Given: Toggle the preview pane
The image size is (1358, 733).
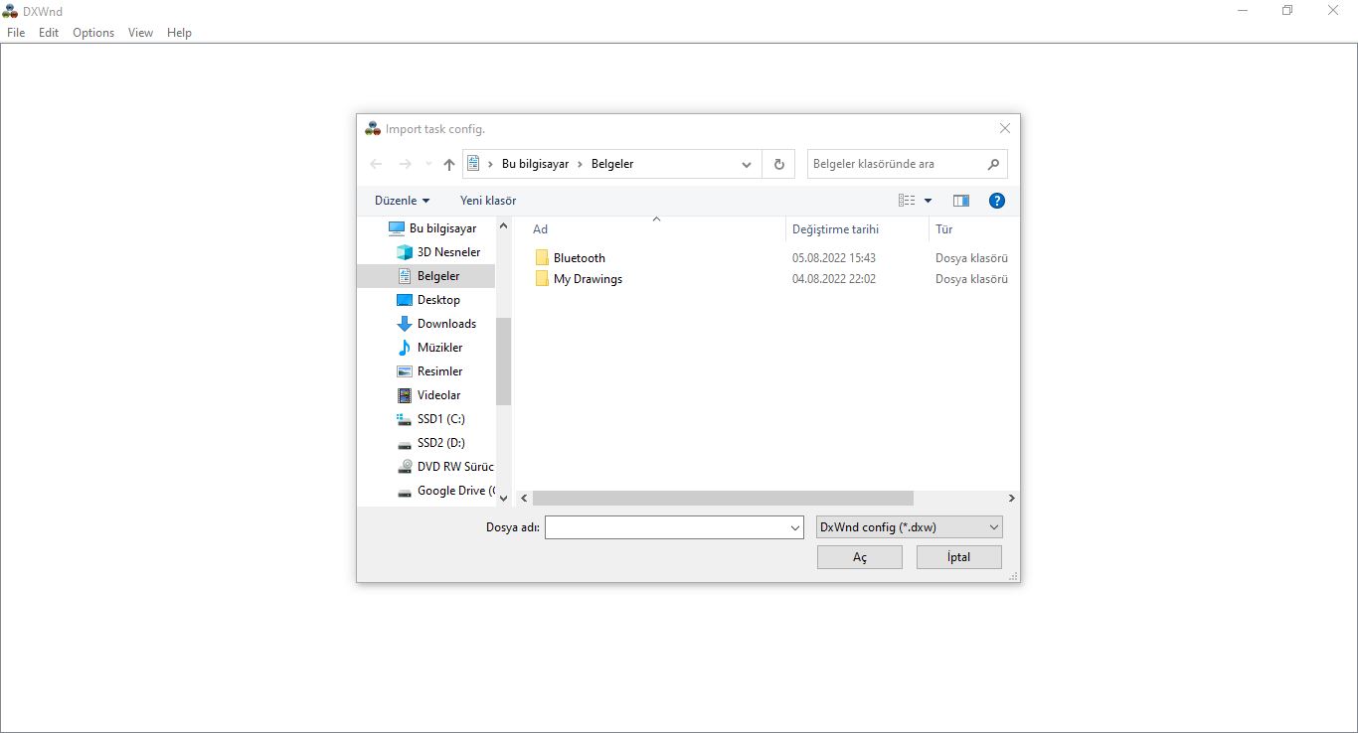Looking at the screenshot, I should click(x=960, y=201).
